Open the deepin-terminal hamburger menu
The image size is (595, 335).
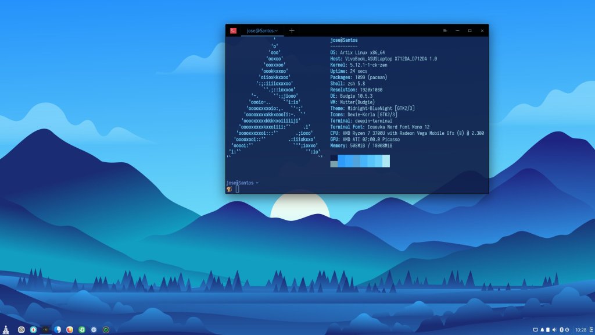point(445,30)
